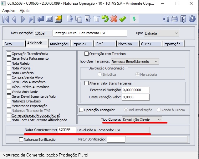
Task: Switch to the Atualizações tab
Action: (x=59, y=44)
